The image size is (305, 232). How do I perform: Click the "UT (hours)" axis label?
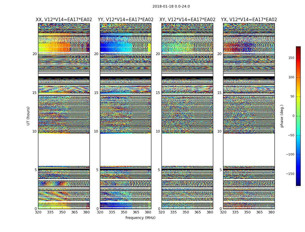click(28, 116)
